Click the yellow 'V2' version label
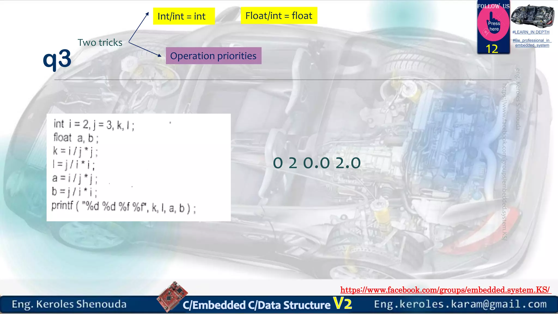This screenshot has width=558, height=314. [x=343, y=303]
